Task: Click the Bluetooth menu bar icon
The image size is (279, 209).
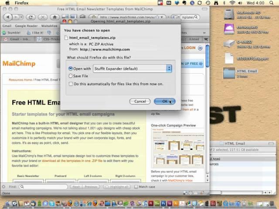Action: pyautogui.click(x=224, y=3)
